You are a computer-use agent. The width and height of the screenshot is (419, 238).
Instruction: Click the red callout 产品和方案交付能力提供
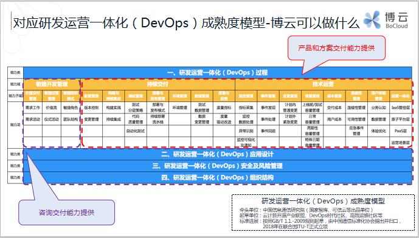[x=336, y=48]
